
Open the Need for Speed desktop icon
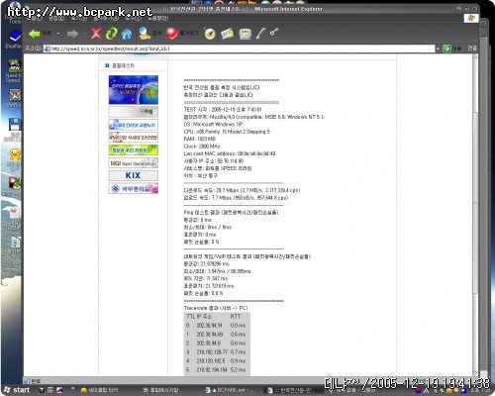[x=14, y=70]
